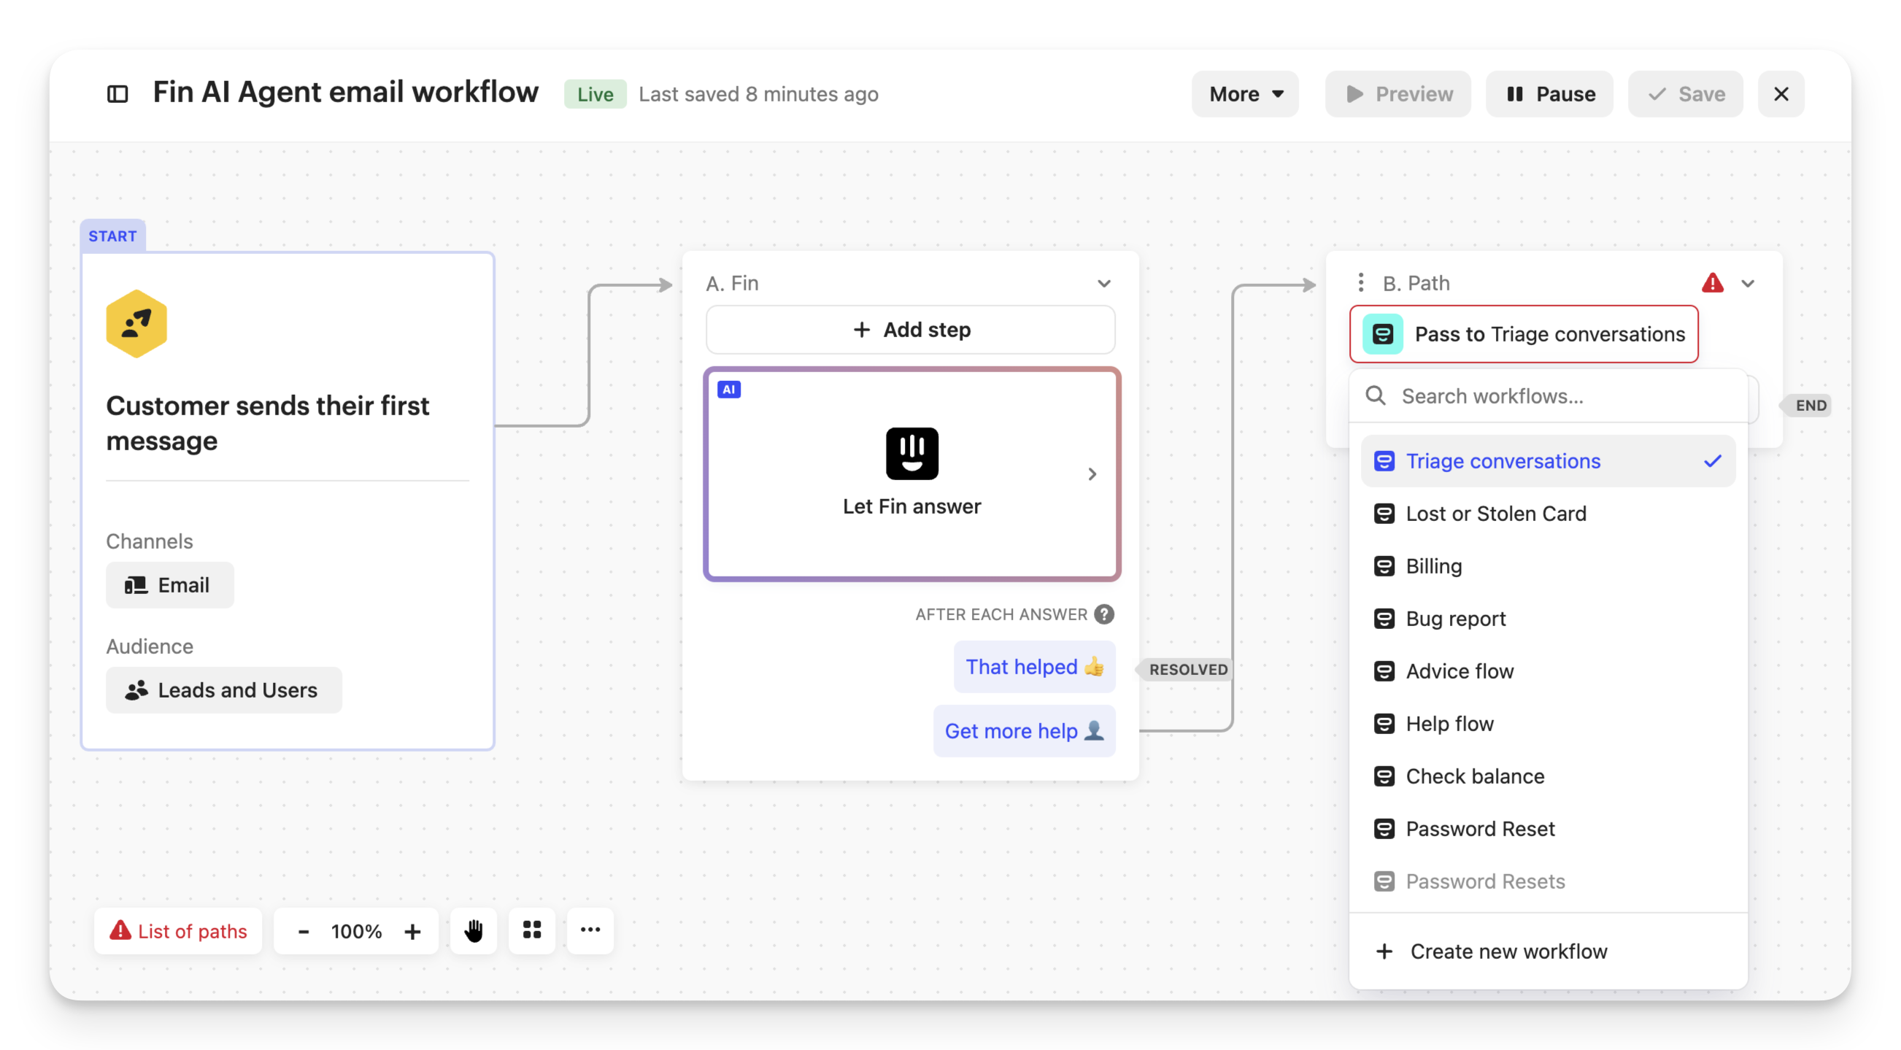Image resolution: width=1901 pixels, height=1050 pixels.
Task: Pick the Bug report workflow
Action: [1548, 617]
